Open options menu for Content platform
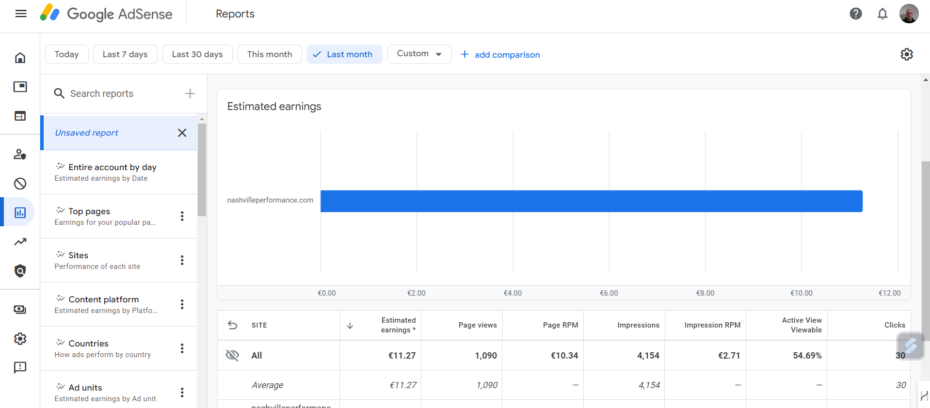930x408 pixels. click(x=182, y=304)
